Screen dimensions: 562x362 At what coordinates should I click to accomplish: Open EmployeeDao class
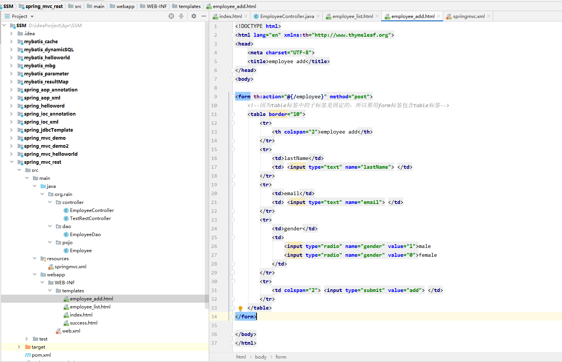85,234
